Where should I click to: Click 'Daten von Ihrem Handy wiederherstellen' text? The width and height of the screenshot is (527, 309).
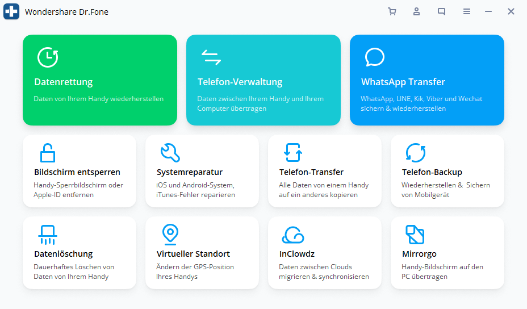click(98, 99)
